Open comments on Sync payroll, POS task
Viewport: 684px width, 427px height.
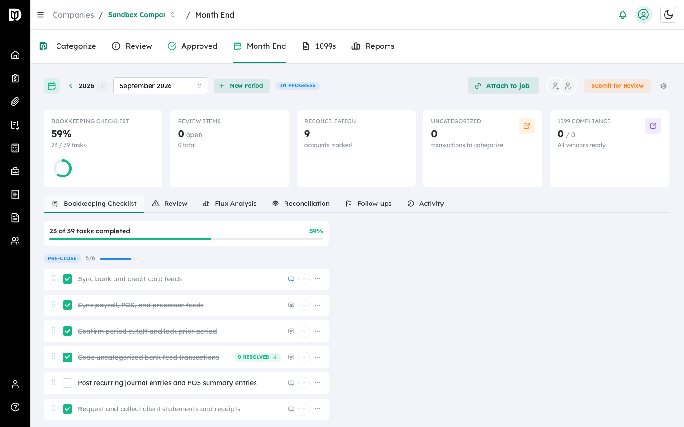(x=291, y=305)
